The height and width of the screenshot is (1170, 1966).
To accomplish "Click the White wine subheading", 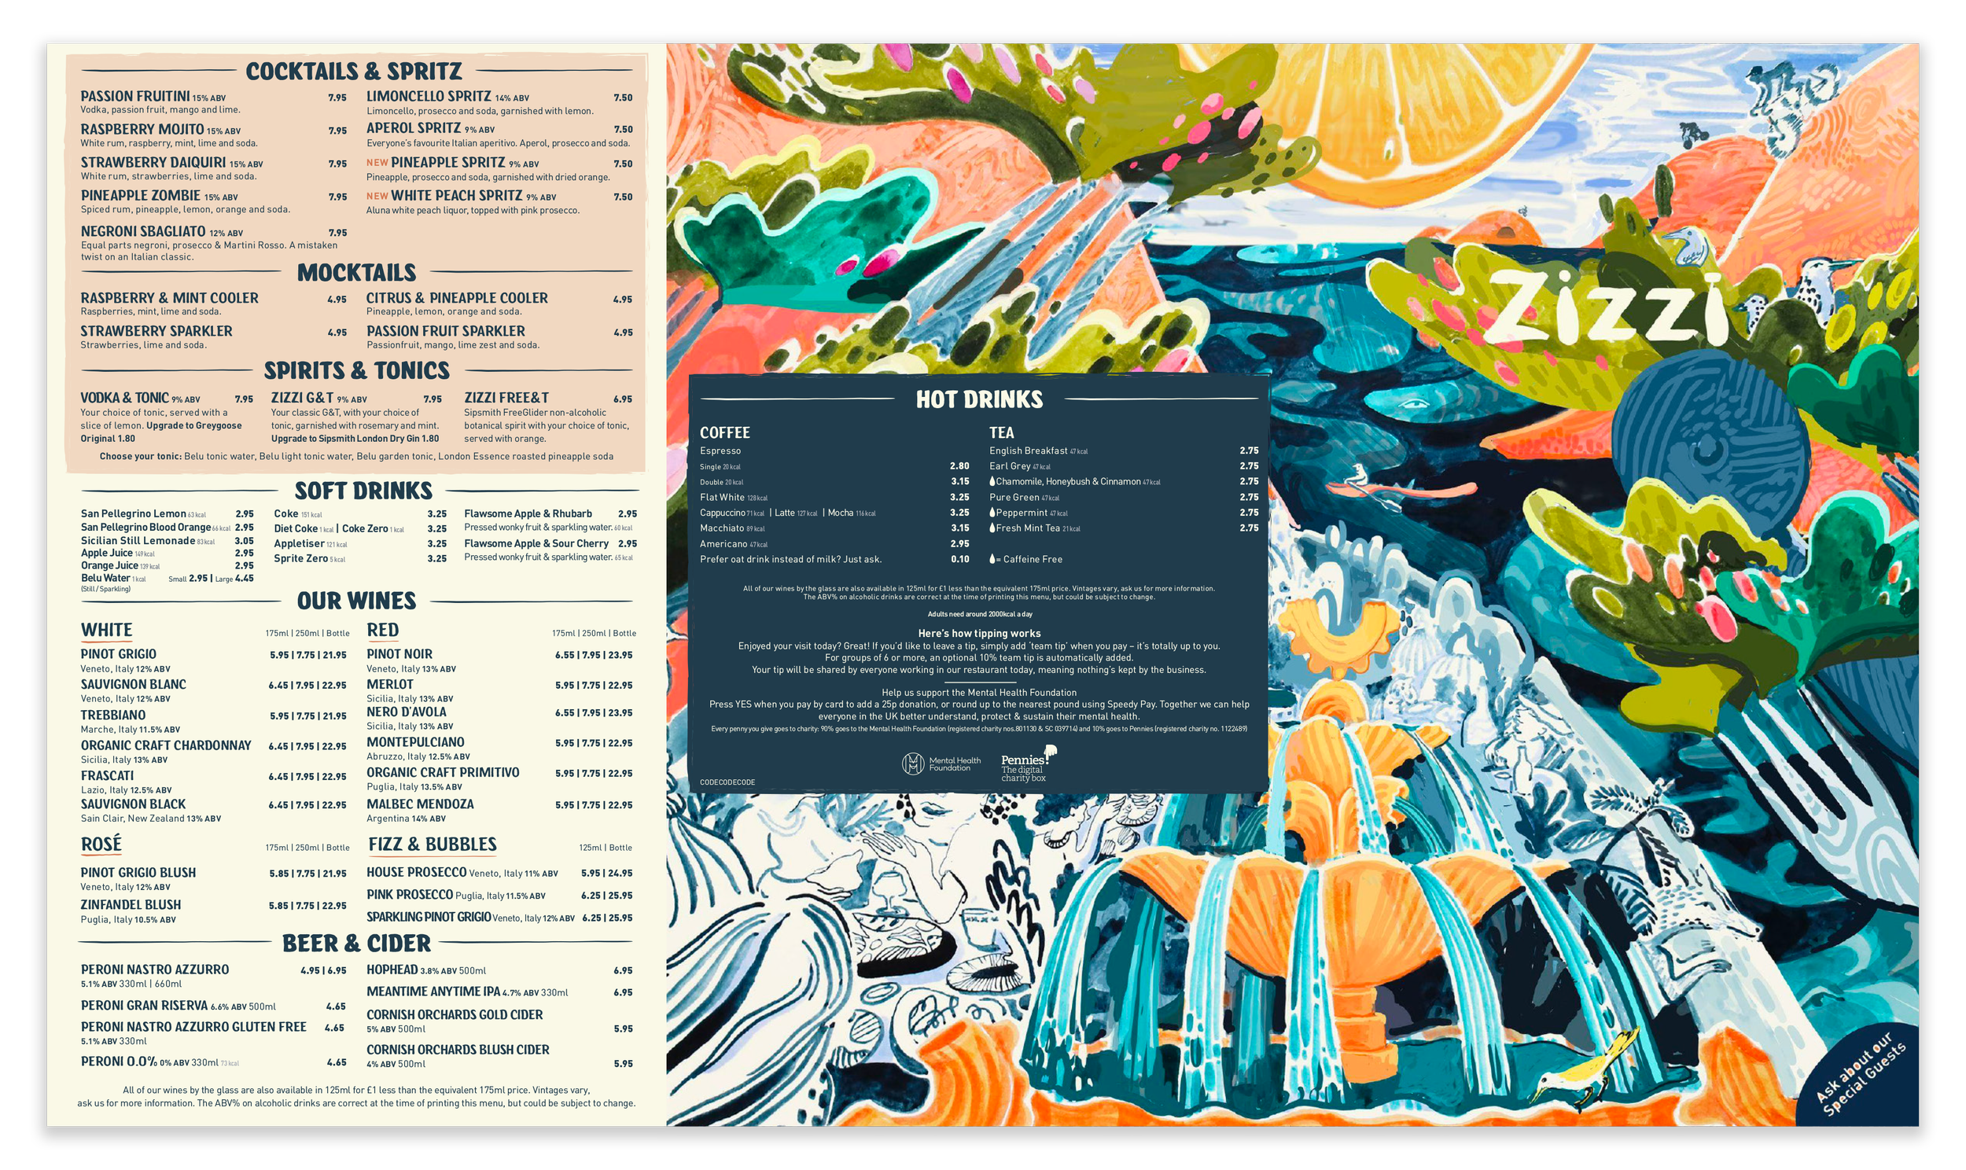I will pos(106,630).
